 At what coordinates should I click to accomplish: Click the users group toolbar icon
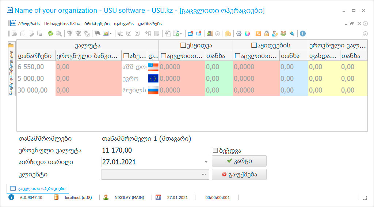pos(283,34)
